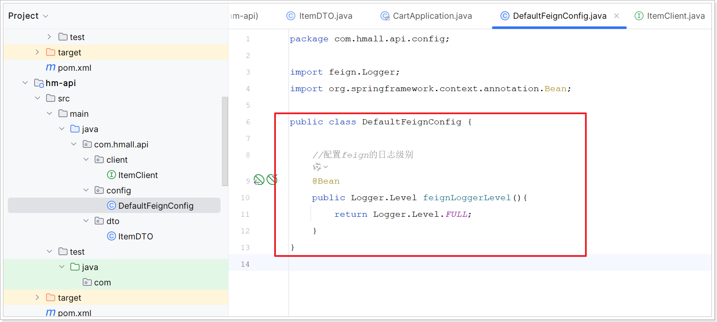Click the config package icon
Screen dimensions: 717x322
coord(99,190)
